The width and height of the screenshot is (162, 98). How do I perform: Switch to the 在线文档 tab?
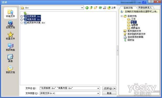[128, 8]
